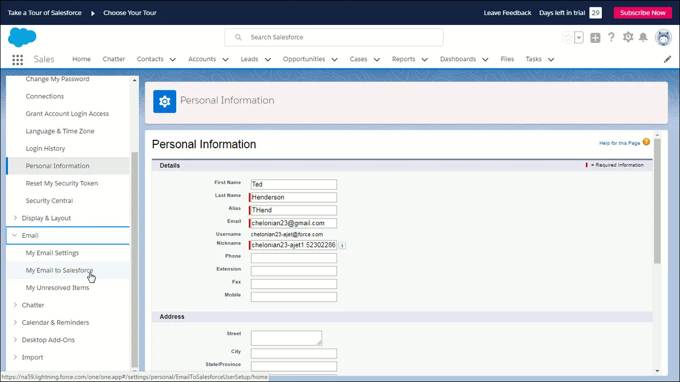Click the tour play arrow icon

pyautogui.click(x=93, y=13)
